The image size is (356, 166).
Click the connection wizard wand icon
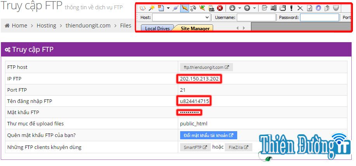pos(151,8)
